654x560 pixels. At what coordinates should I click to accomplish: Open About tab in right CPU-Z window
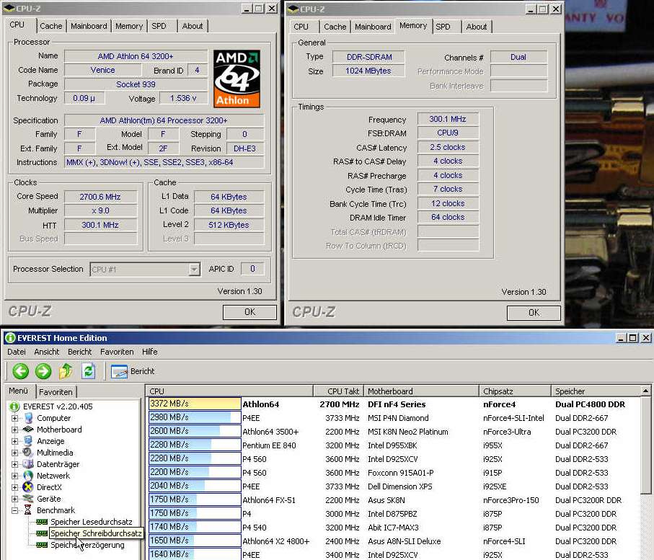click(x=477, y=27)
